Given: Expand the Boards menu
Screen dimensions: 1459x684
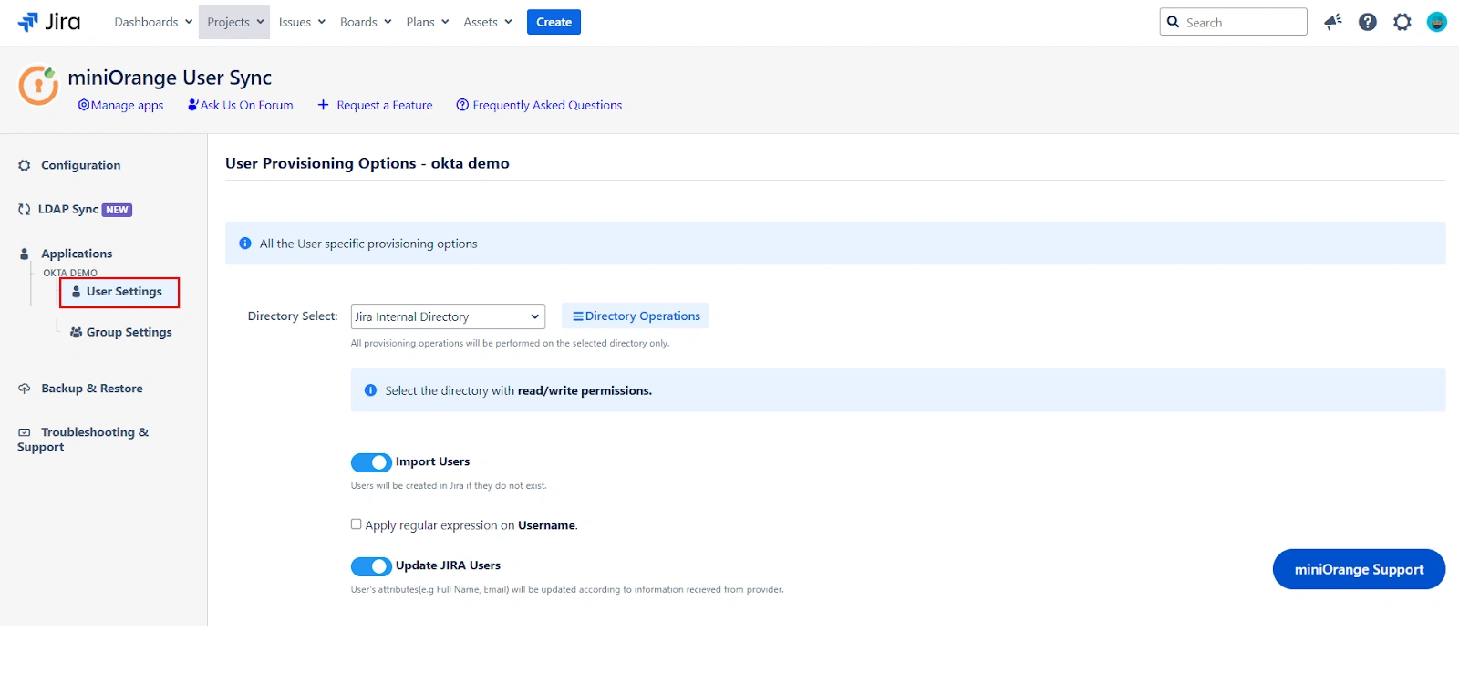Looking at the screenshot, I should [x=366, y=22].
